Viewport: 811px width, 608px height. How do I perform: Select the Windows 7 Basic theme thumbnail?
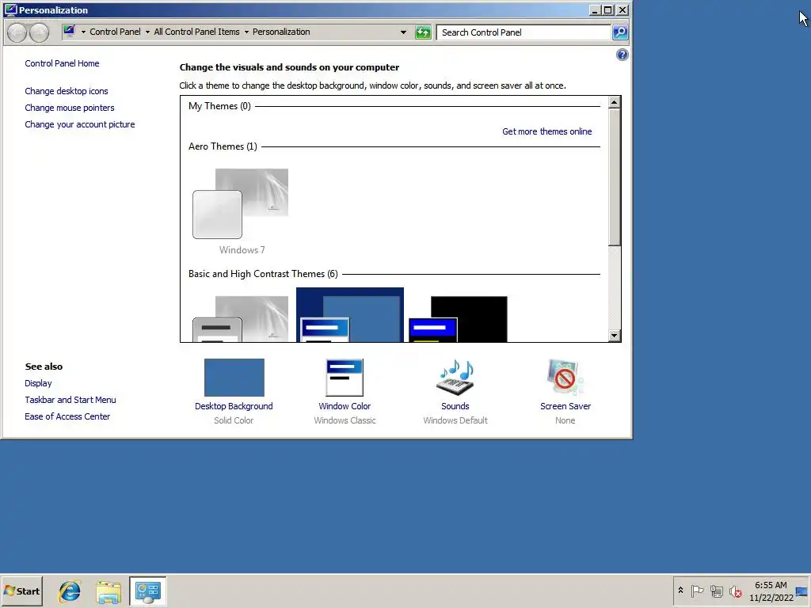coord(241,318)
